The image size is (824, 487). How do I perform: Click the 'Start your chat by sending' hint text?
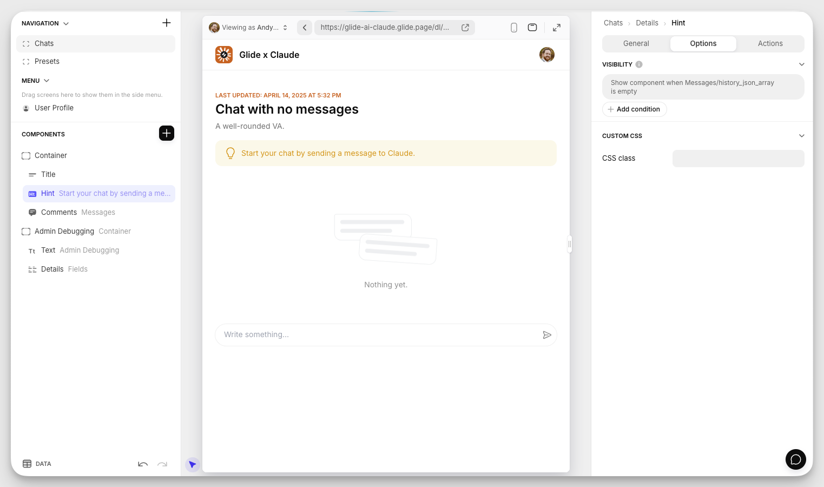328,153
